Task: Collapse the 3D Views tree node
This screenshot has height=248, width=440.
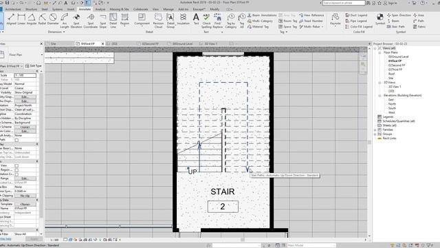Action: pos(379,83)
